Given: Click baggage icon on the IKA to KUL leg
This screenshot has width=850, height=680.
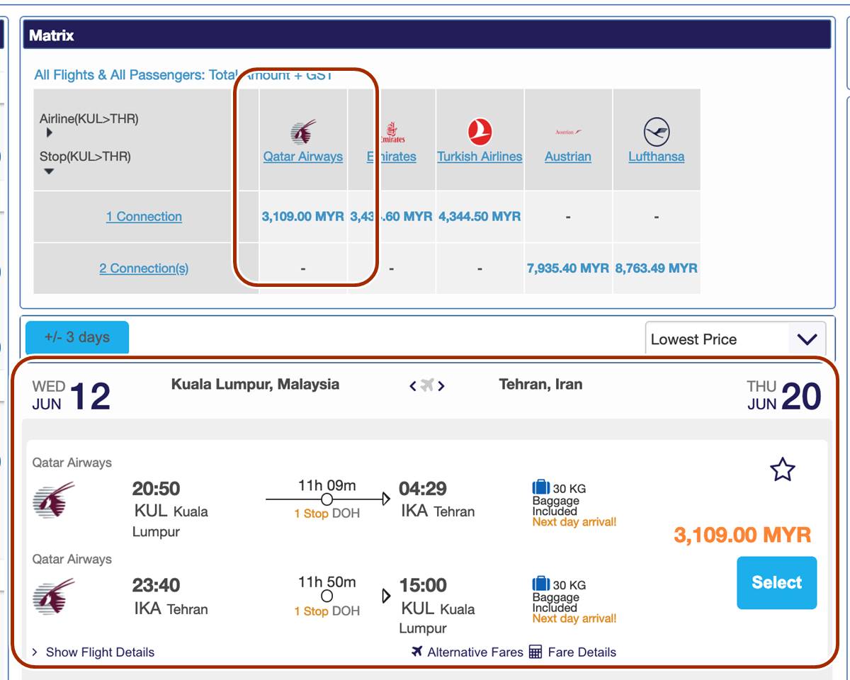Looking at the screenshot, I should [x=541, y=584].
